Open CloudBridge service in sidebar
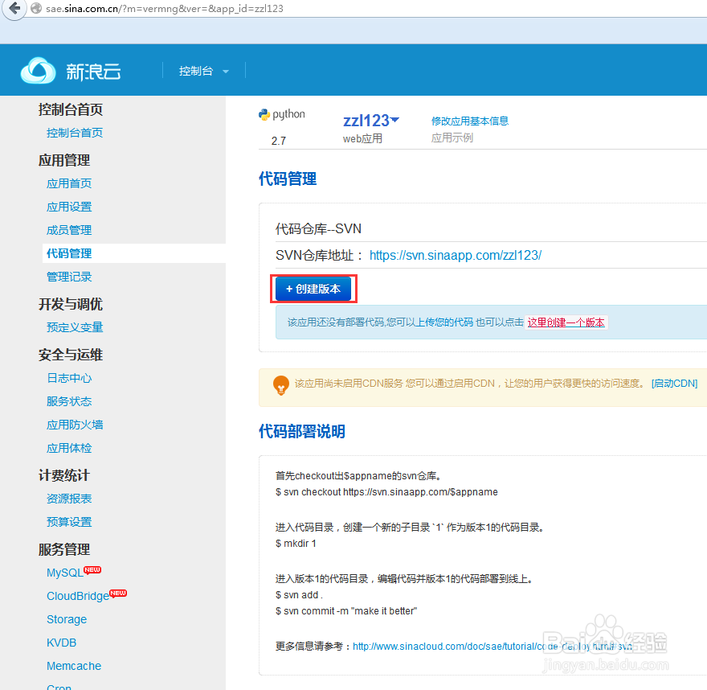The width and height of the screenshot is (707, 690). (x=78, y=596)
